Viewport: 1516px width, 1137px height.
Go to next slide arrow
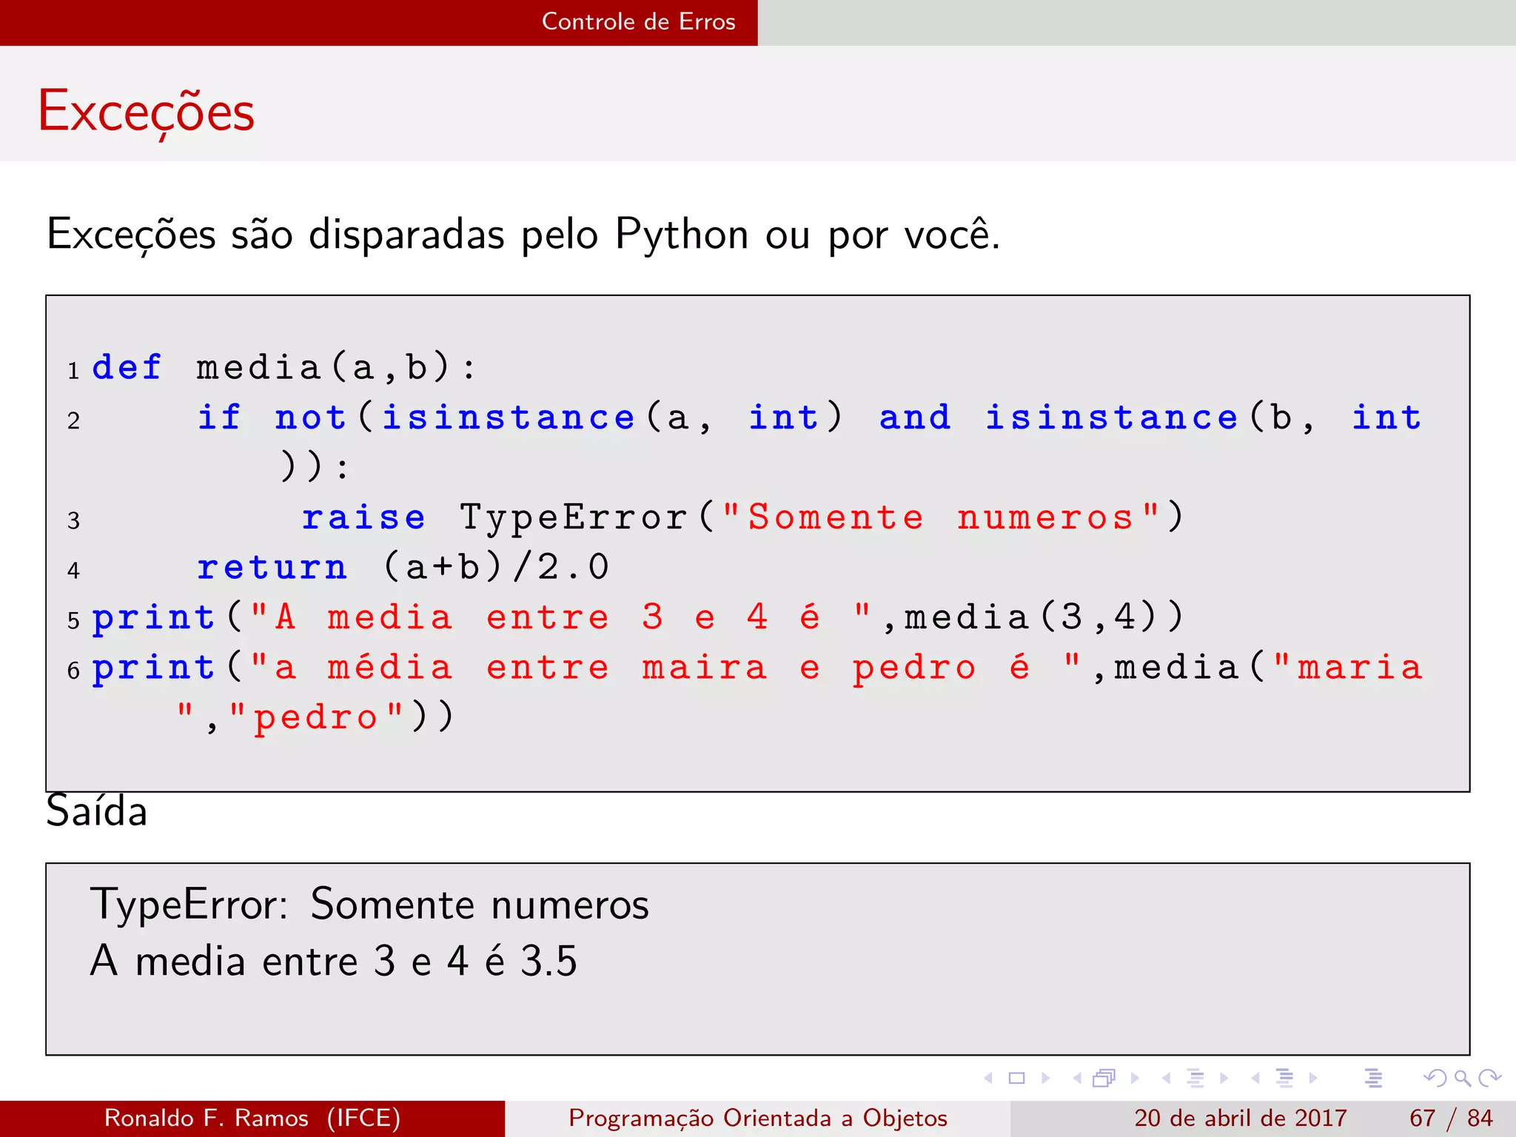tap(1045, 1078)
